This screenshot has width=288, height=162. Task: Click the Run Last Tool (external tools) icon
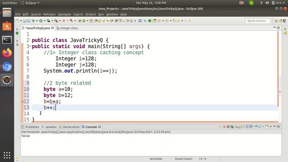(56, 21)
